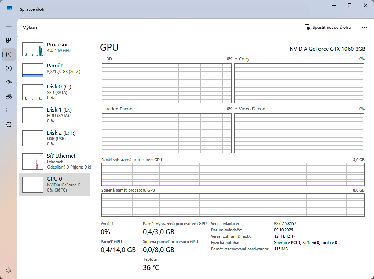The image size is (374, 279).
Task: Go to the Processes page icon
Action: click(x=9, y=41)
